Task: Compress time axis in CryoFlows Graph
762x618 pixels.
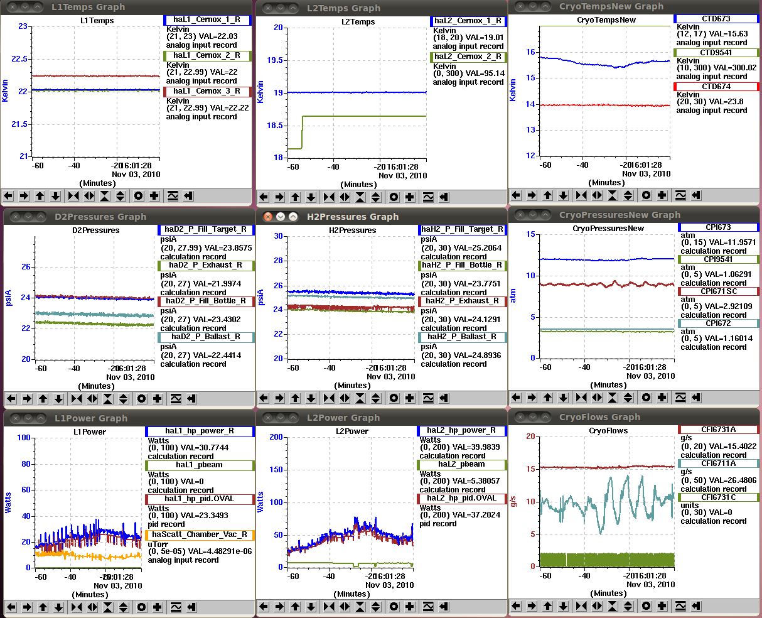Action: [581, 606]
